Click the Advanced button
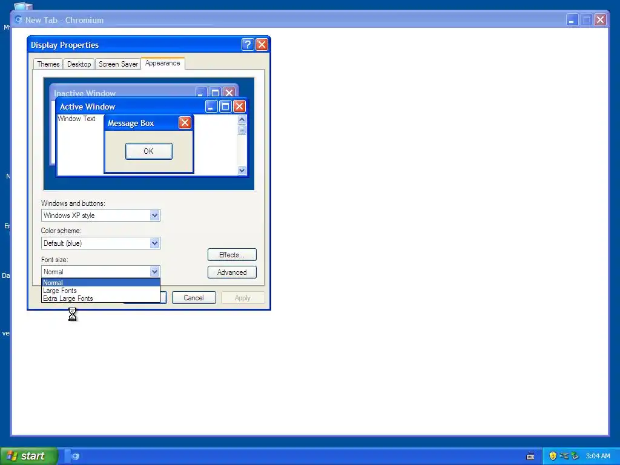 click(232, 272)
